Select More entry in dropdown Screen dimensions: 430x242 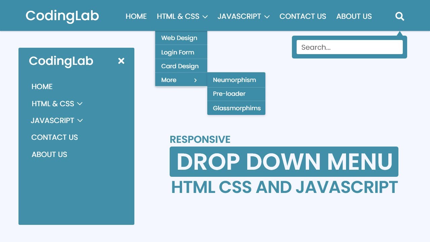click(181, 80)
